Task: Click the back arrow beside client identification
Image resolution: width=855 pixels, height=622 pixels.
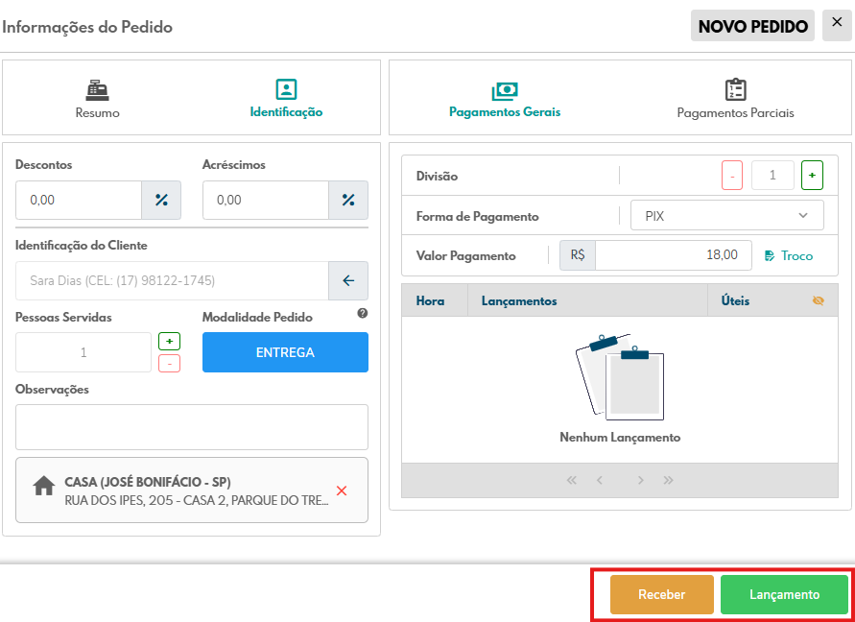Action: coord(348,281)
